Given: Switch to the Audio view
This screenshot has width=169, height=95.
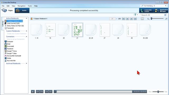Looking at the screenshot, I should click(22, 11).
